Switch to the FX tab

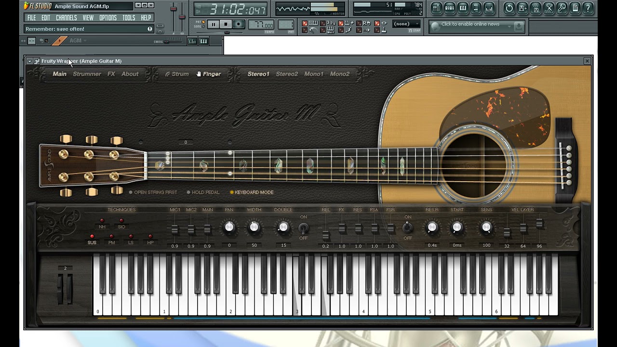(111, 74)
